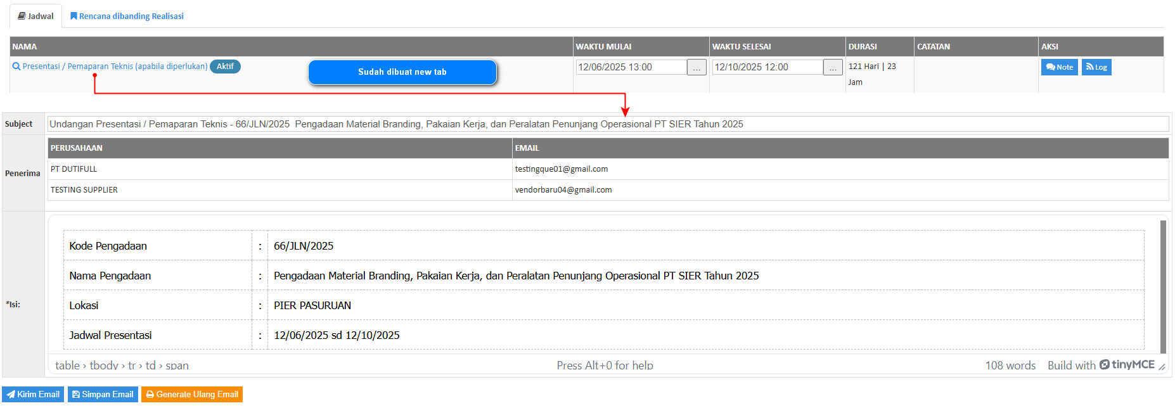Click the Simpan Email button

(103, 394)
